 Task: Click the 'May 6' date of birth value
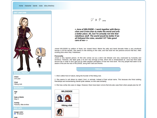tap(16, 99)
